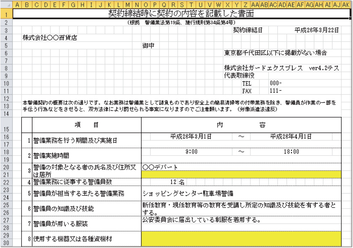
Task: Click the guard count value 12
Action: [173, 182]
